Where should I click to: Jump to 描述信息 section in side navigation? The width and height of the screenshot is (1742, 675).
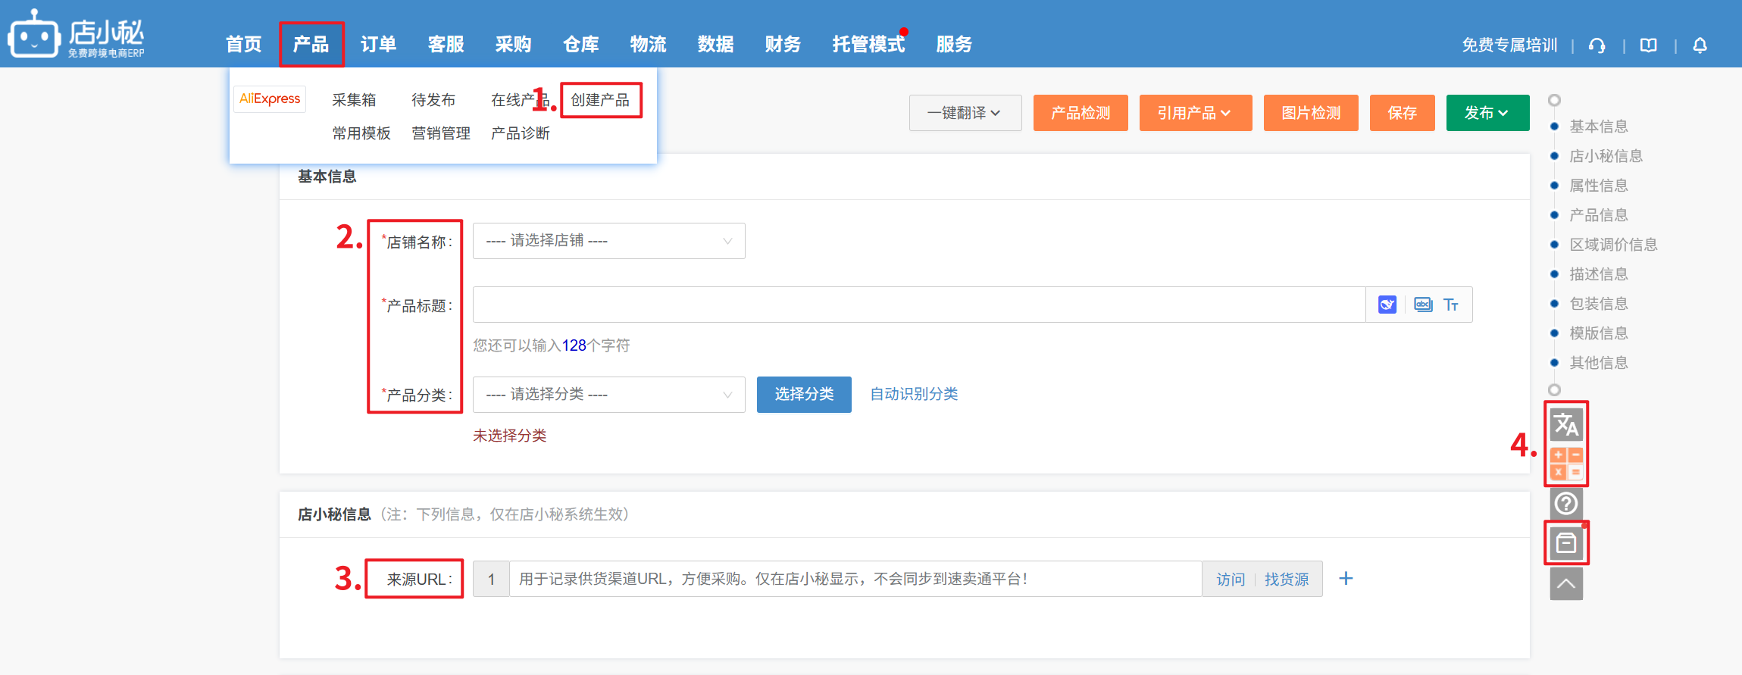[1598, 274]
